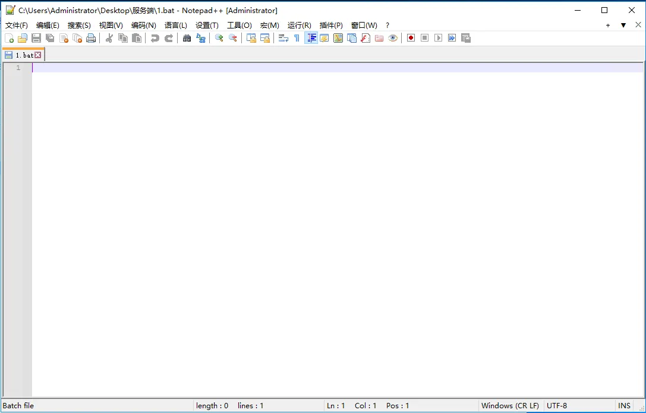The height and width of the screenshot is (413, 646).
Task: Select the 1.bat document tab
Action: [24, 55]
